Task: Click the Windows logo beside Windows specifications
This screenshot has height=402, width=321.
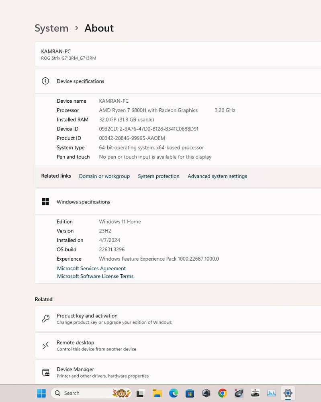Action: tap(45, 202)
